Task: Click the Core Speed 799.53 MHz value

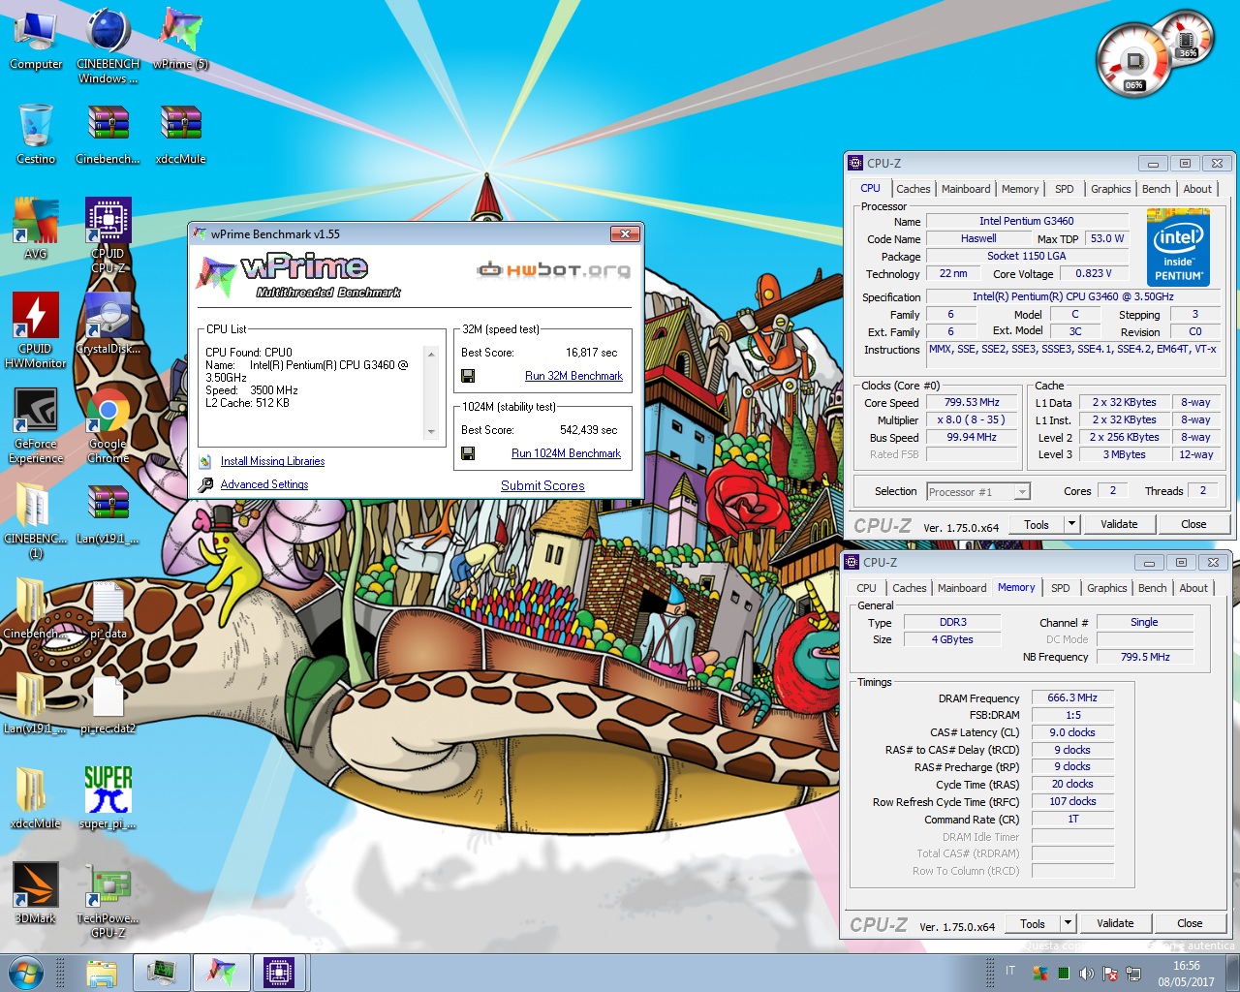Action: tap(972, 402)
